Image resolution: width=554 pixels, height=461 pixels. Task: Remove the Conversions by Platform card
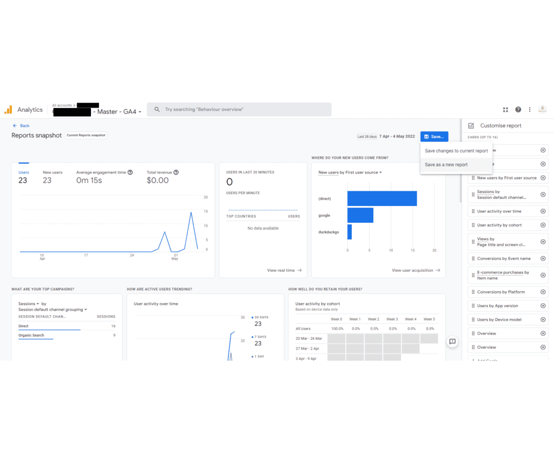pos(543,291)
